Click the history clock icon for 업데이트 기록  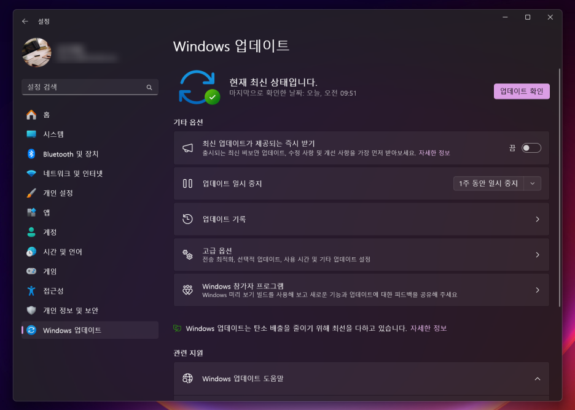click(188, 219)
